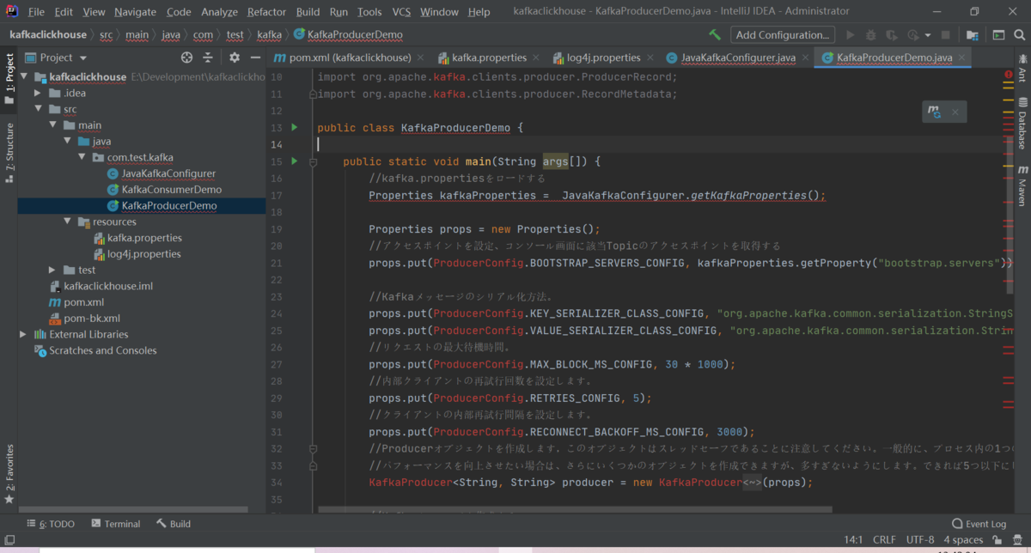Select Scratches and Consoles node
Image resolution: width=1031 pixels, height=553 pixels.
click(x=102, y=350)
